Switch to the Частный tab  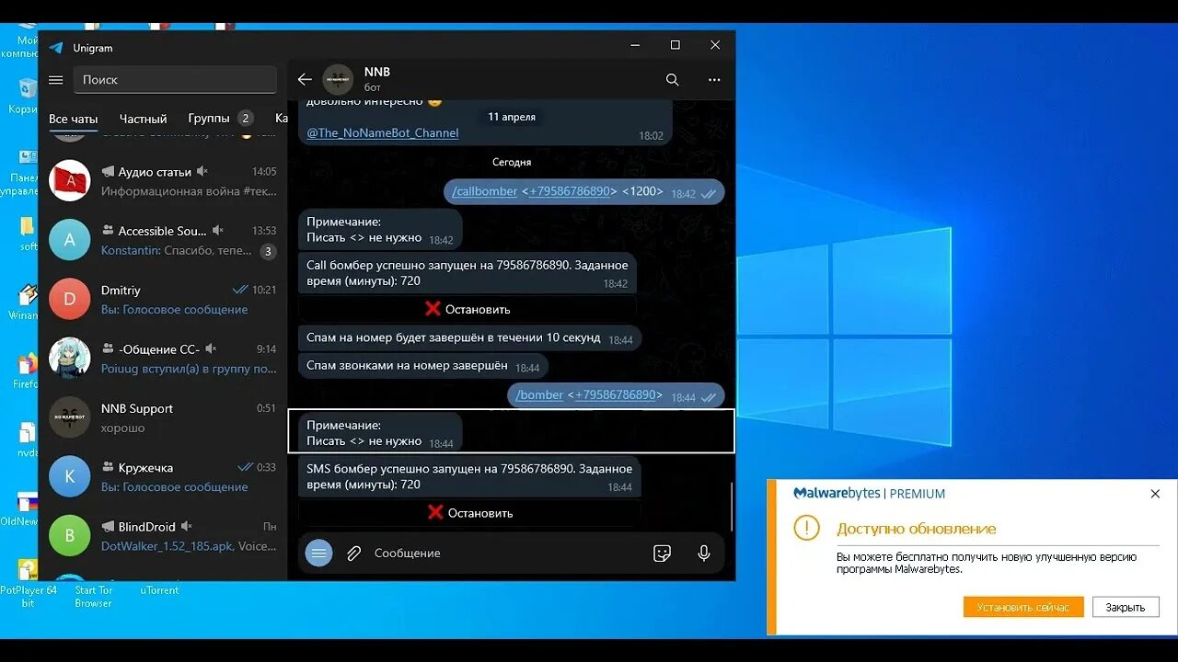coord(143,118)
